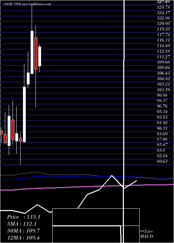Click the 114.49 price label
The image size is (174, 243).
(x=164, y=46)
